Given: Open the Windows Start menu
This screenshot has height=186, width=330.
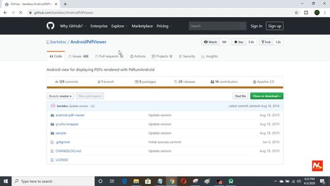Looking at the screenshot, I should (x=6, y=181).
